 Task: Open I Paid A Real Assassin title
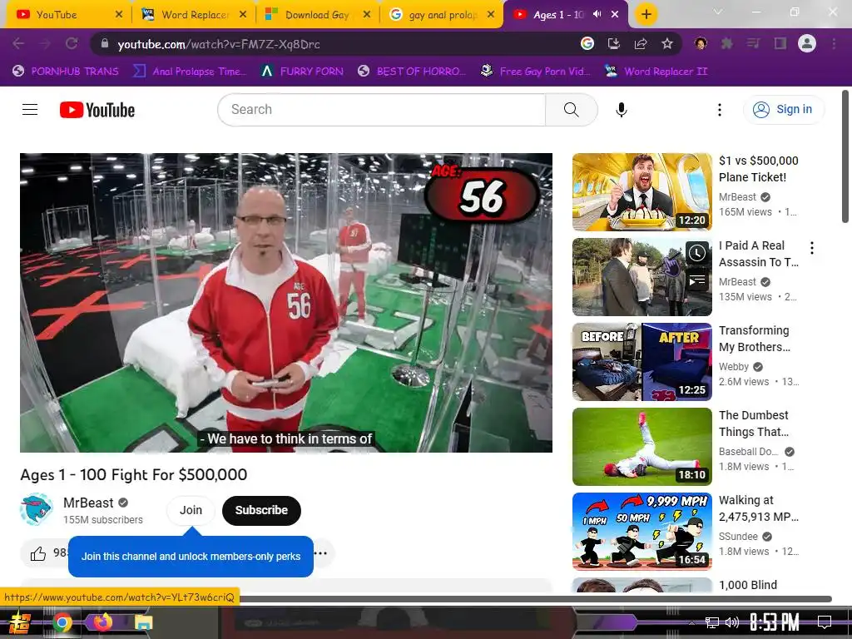(759, 254)
